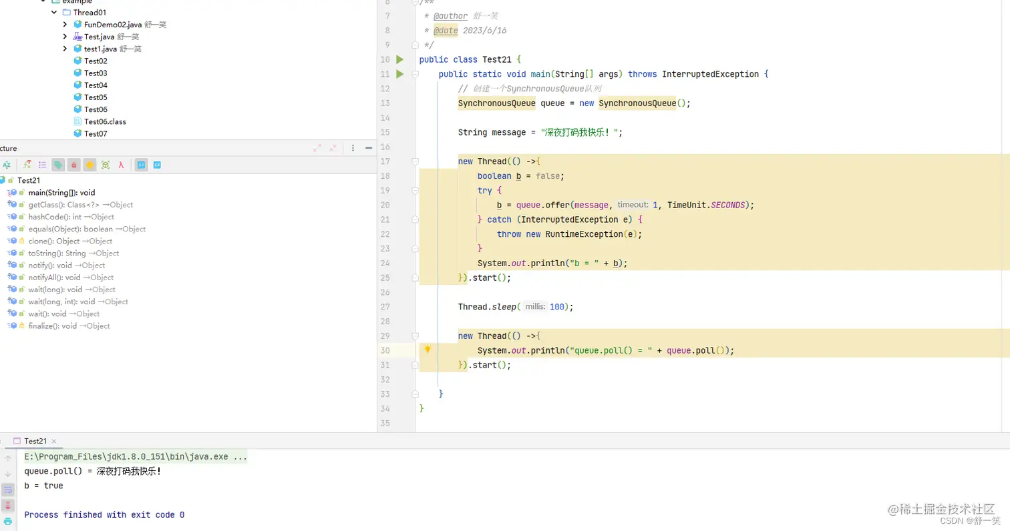Viewport: 1010px width, 531px height.
Task: Click the 'millis:' inlay hint on line 27
Action: click(535, 307)
